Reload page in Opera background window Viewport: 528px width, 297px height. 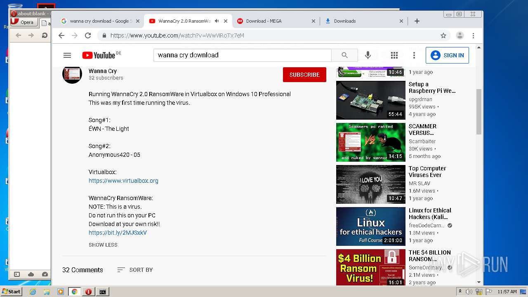tap(44, 35)
